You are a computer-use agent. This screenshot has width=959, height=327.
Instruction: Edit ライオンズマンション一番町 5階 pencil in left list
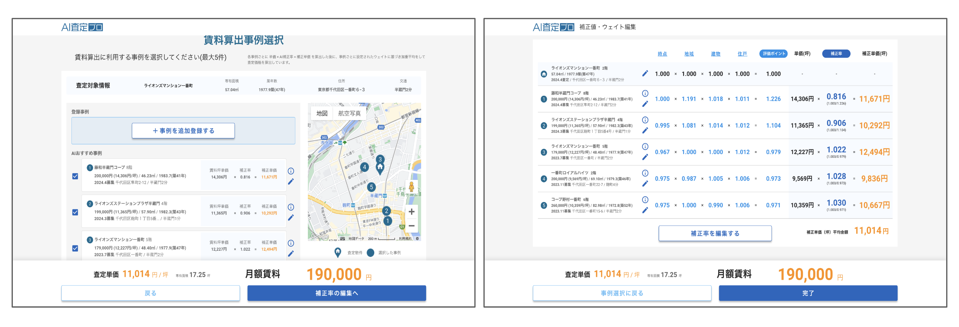[x=291, y=254]
